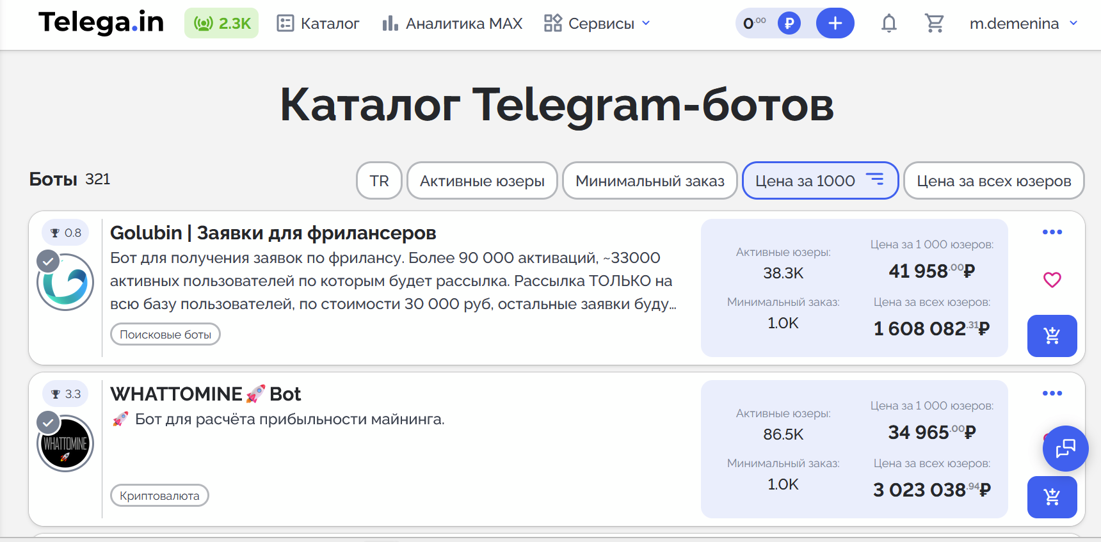Click Golubin price 41 958 per 1000
The width and height of the screenshot is (1101, 542).
[x=931, y=271]
